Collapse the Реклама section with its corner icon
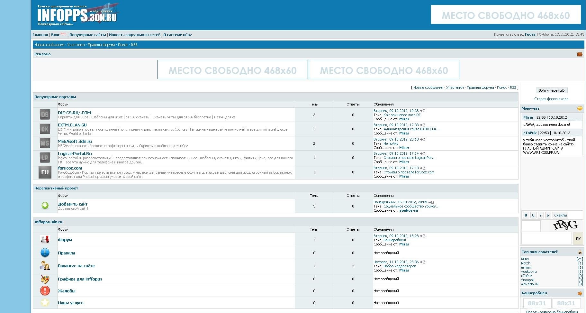 [580, 54]
